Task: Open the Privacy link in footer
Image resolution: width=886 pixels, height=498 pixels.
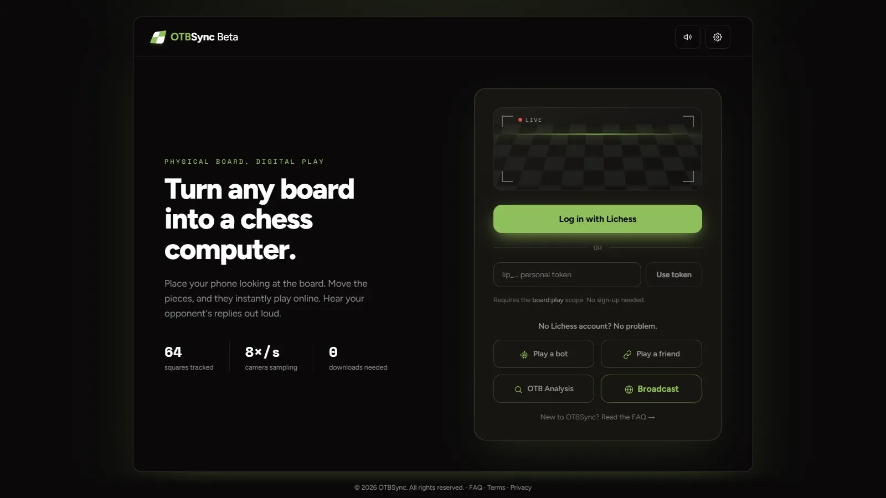Action: point(521,487)
